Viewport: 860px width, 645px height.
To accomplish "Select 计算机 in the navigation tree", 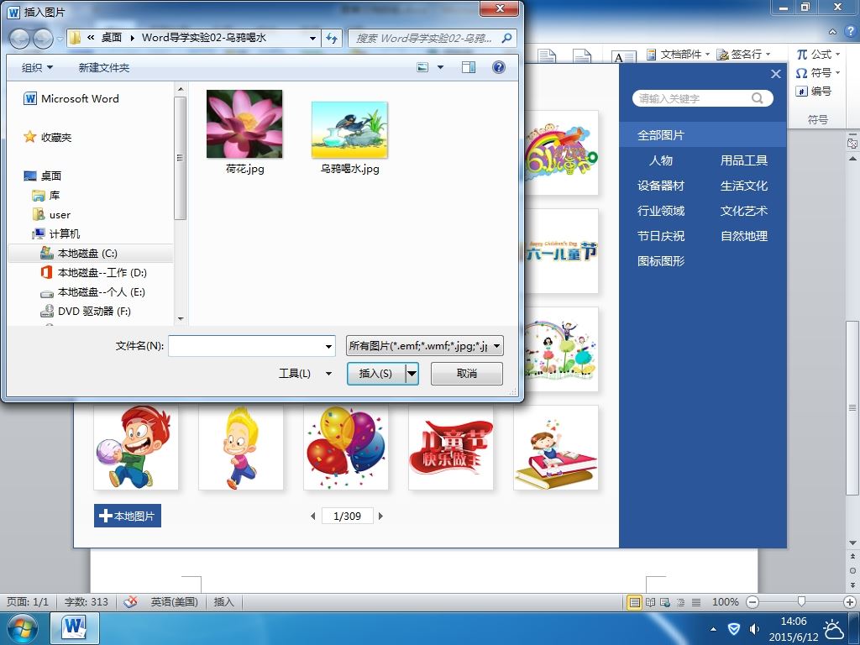I will pyautogui.click(x=56, y=233).
